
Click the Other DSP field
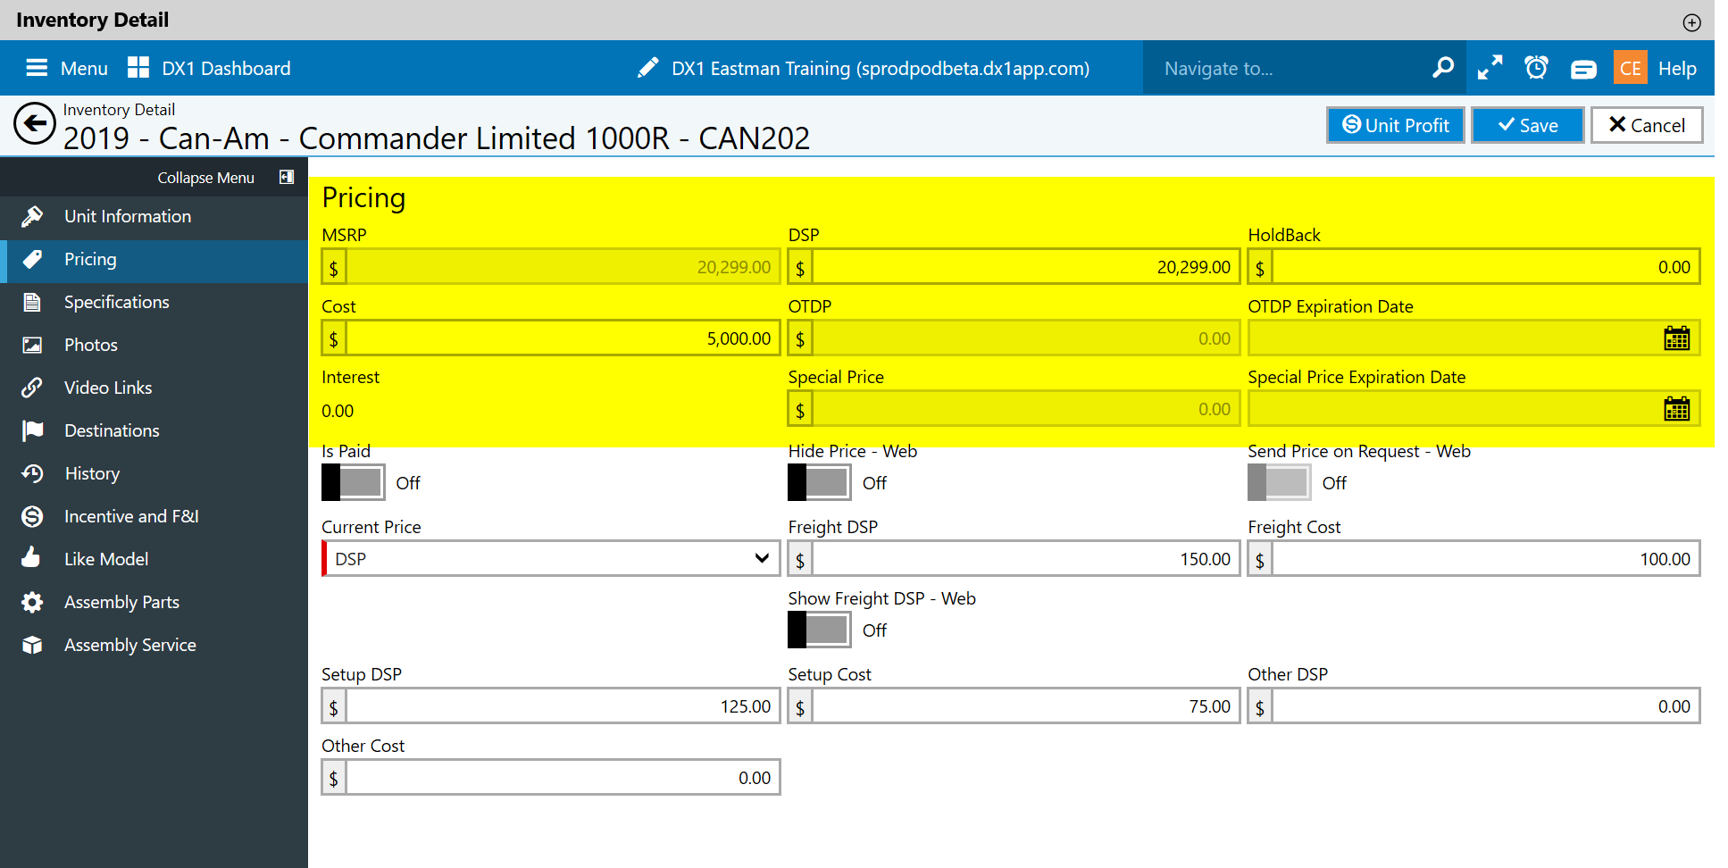[x=1485, y=706]
